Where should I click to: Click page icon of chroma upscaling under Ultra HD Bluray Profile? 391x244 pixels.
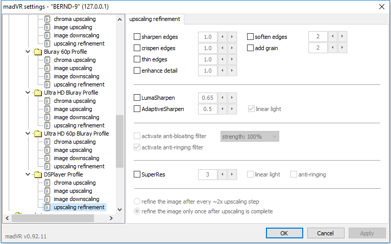pos(47,101)
